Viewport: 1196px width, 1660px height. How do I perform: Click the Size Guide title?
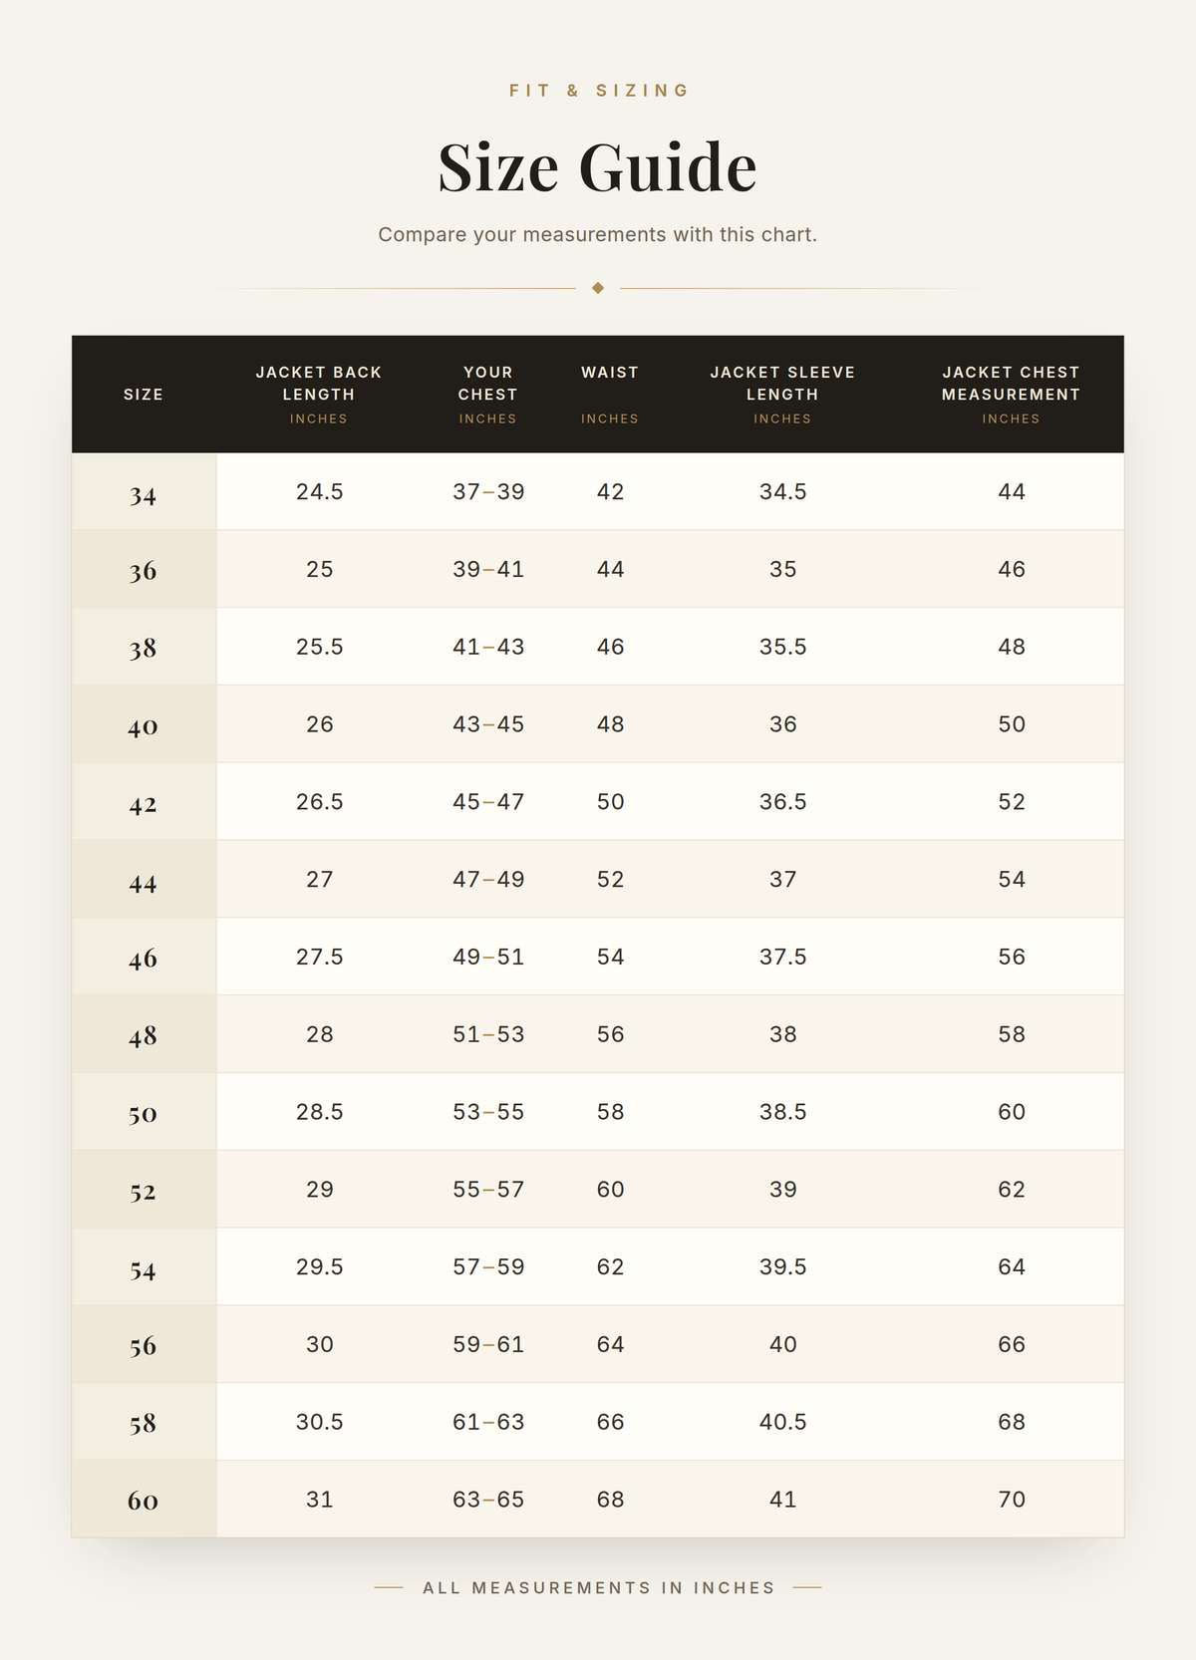(598, 166)
